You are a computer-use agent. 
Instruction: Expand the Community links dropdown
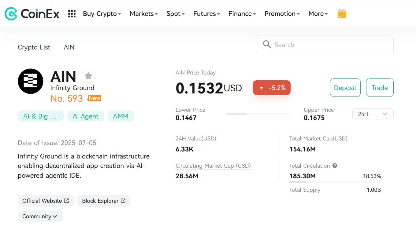tap(40, 216)
